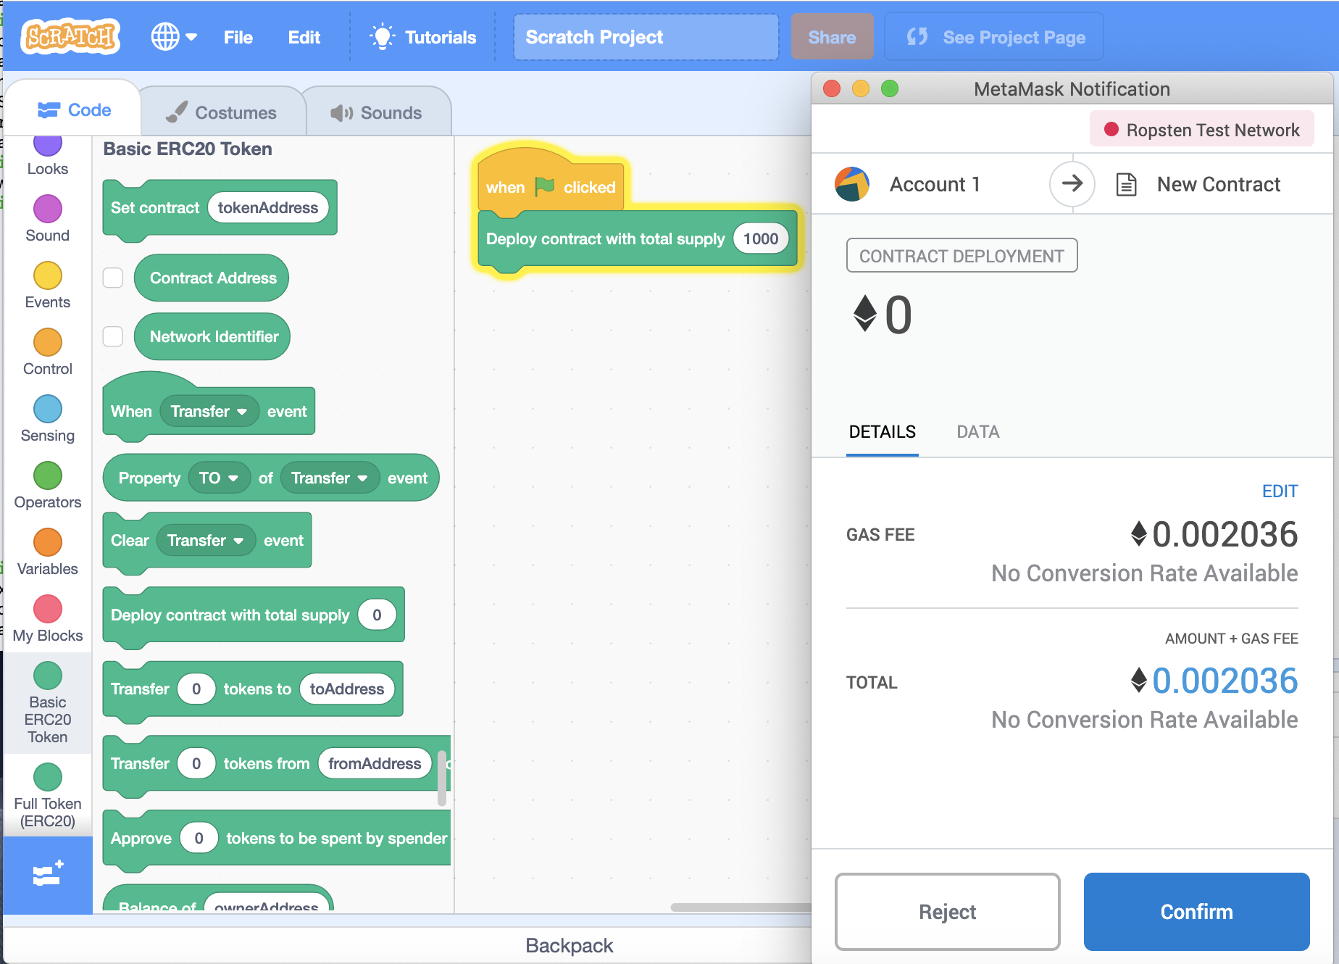Click the Account 1 avatar icon

pyautogui.click(x=852, y=184)
